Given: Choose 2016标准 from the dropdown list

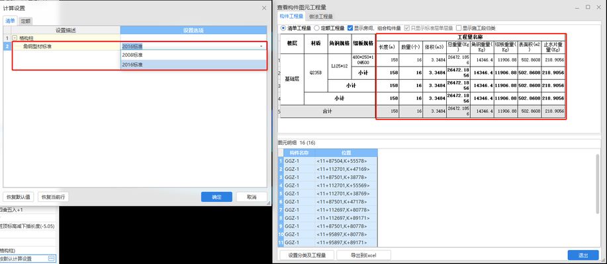Looking at the screenshot, I should (x=193, y=65).
